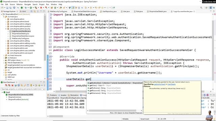
Task: Click the Restart icon in Boot Dashboard toolbar
Action: 6,85
